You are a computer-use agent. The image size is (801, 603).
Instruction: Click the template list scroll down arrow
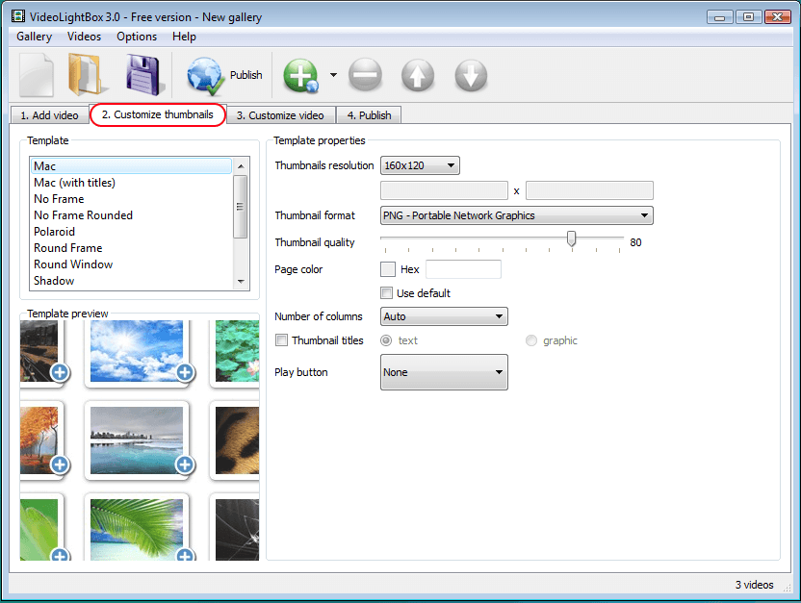click(x=241, y=281)
